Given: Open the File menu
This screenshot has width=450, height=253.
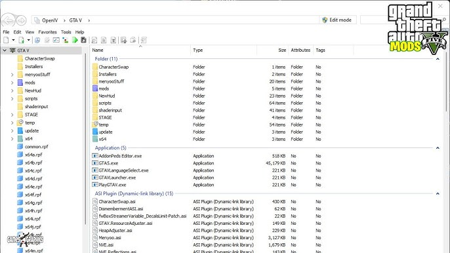Looking at the screenshot, I should (6, 32).
